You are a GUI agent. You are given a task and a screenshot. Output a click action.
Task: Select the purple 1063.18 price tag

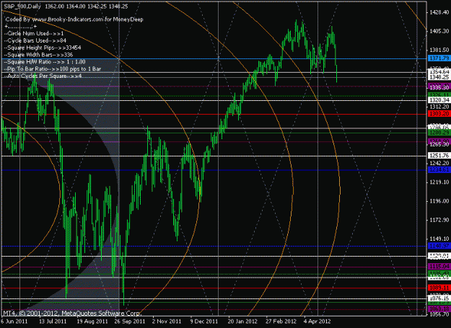(439, 309)
